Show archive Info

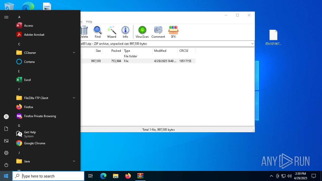[125, 32]
